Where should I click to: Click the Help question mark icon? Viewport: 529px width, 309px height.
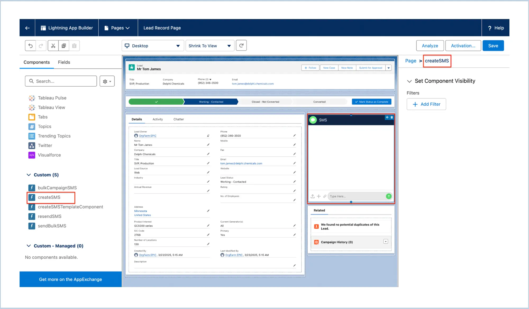pyautogui.click(x=490, y=28)
